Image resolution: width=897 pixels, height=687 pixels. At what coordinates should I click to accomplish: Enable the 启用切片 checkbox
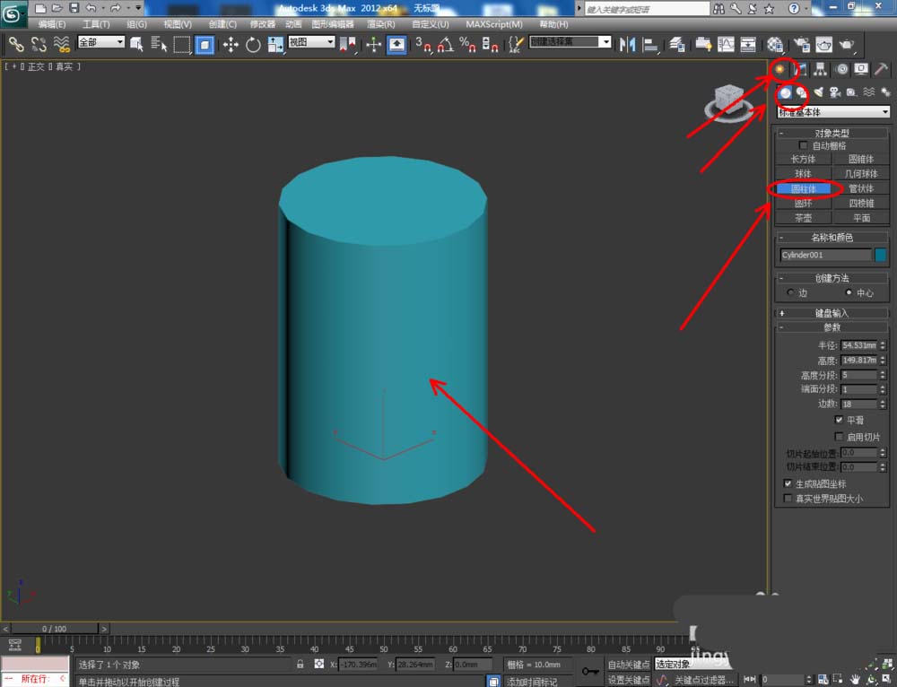839,437
